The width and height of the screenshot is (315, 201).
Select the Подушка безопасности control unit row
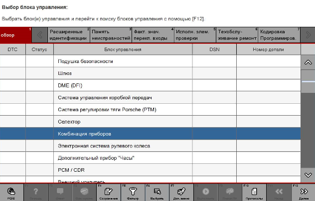pyautogui.click(x=123, y=61)
